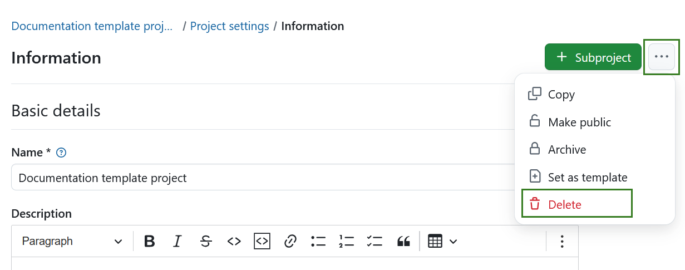Select Copy from the project menu
Viewport: 685px width, 270px height.
tap(561, 95)
